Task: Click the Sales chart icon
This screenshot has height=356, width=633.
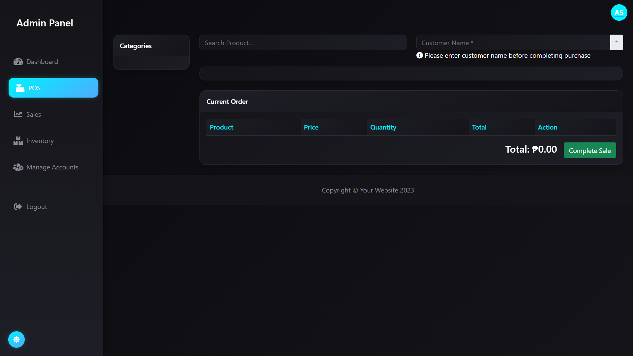Action: pyautogui.click(x=18, y=114)
